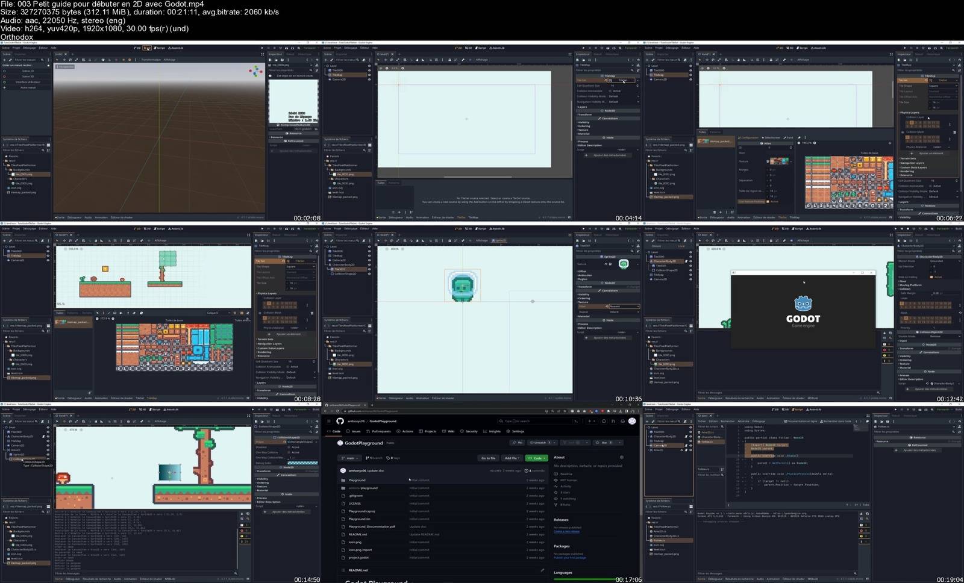Expand the Process section in 12:42 inspector
The width and height of the screenshot is (964, 583).
click(x=904, y=375)
